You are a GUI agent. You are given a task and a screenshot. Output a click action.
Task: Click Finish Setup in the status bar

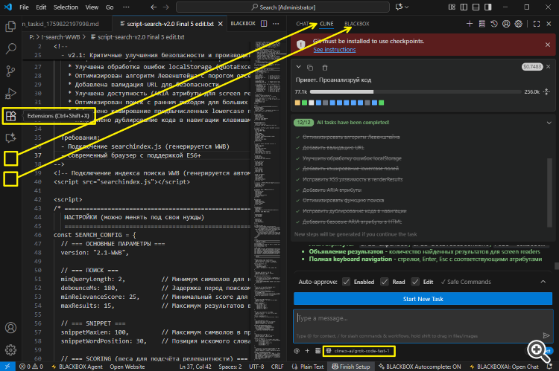click(351, 367)
